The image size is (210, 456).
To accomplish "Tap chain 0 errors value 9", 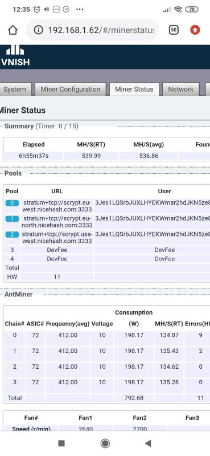I will (200, 335).
